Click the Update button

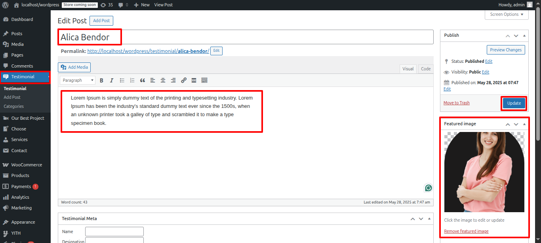514,103
